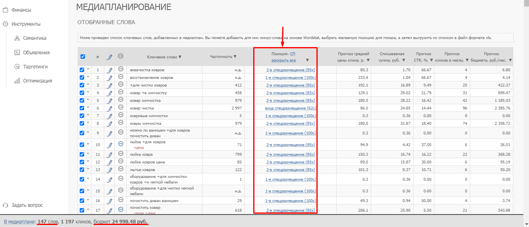Expand the small row arrow next to row 5 checkbox

[x=88, y=100]
